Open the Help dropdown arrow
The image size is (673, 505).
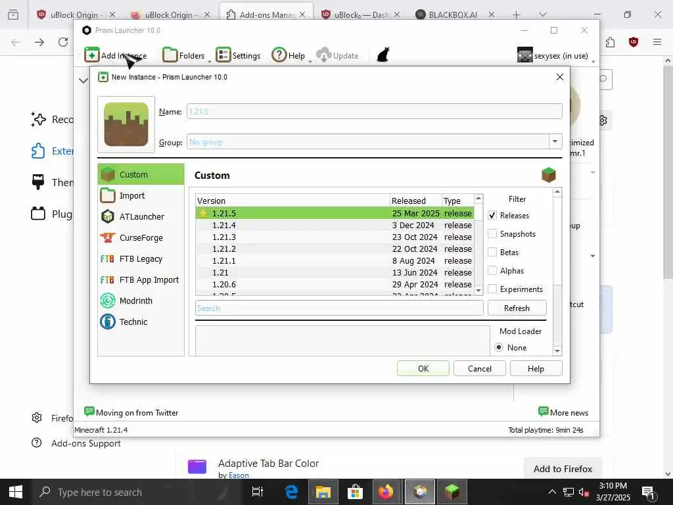(x=310, y=61)
